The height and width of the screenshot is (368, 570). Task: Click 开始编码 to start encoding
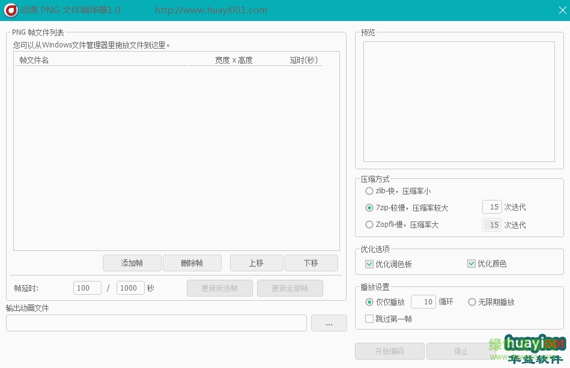coord(389,351)
